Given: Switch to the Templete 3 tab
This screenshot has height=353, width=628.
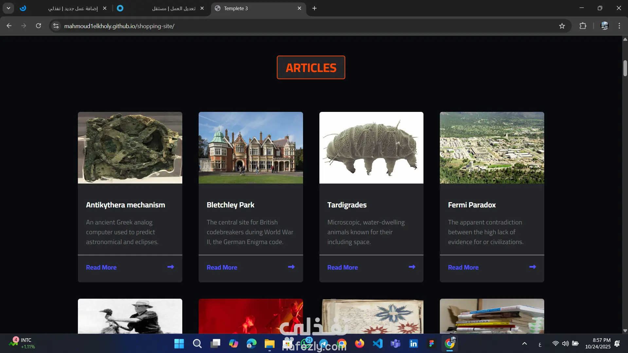Looking at the screenshot, I should 259,9.
